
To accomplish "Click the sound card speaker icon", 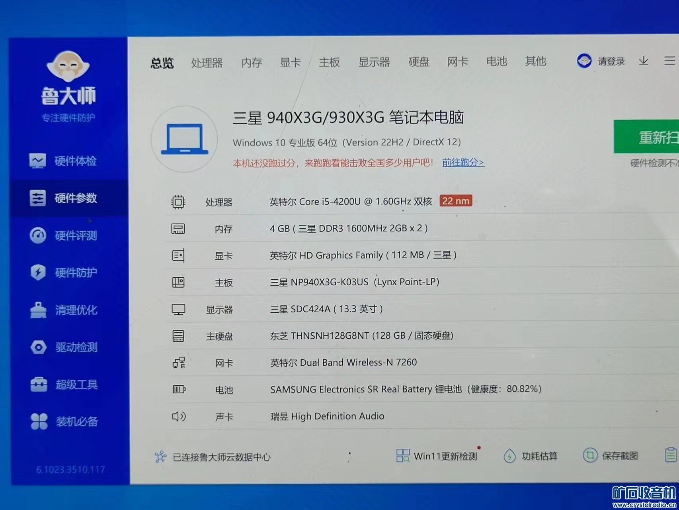I will 179,416.
